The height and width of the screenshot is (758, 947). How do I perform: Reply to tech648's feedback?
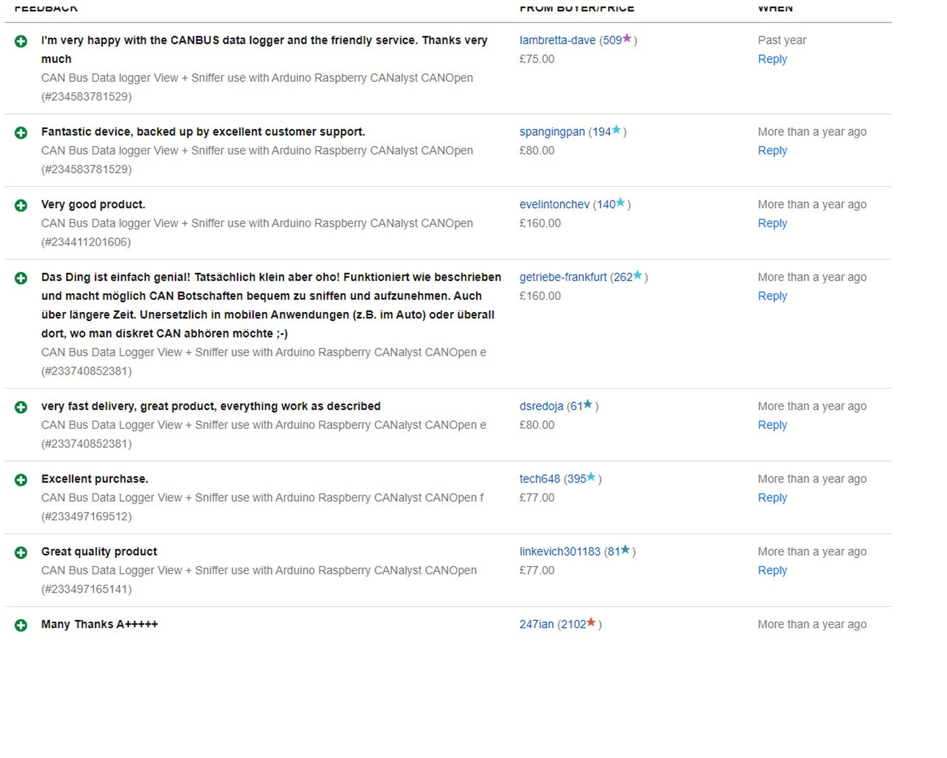point(772,498)
